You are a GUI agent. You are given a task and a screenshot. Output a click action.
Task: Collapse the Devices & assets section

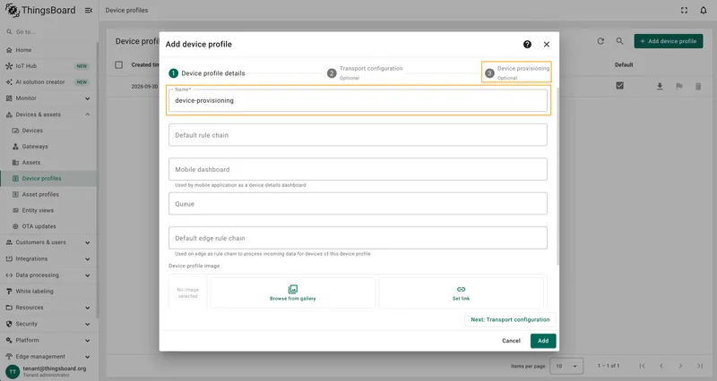tap(48, 114)
